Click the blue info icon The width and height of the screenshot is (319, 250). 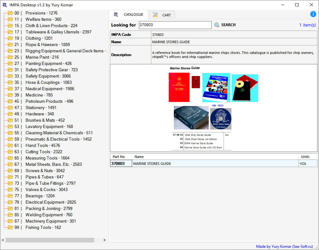(313, 14)
